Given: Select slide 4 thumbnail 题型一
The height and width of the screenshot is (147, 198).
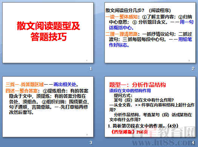Looking at the screenshot, I should (x=150, y=107).
